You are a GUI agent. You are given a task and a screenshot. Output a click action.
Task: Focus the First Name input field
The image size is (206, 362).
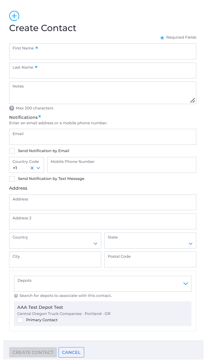click(103, 51)
